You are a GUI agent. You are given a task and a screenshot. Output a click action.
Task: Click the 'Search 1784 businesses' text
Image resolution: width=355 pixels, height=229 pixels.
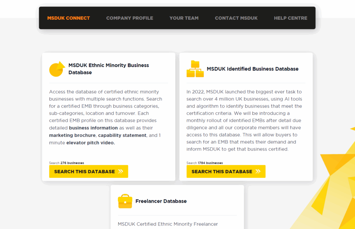[205, 163]
